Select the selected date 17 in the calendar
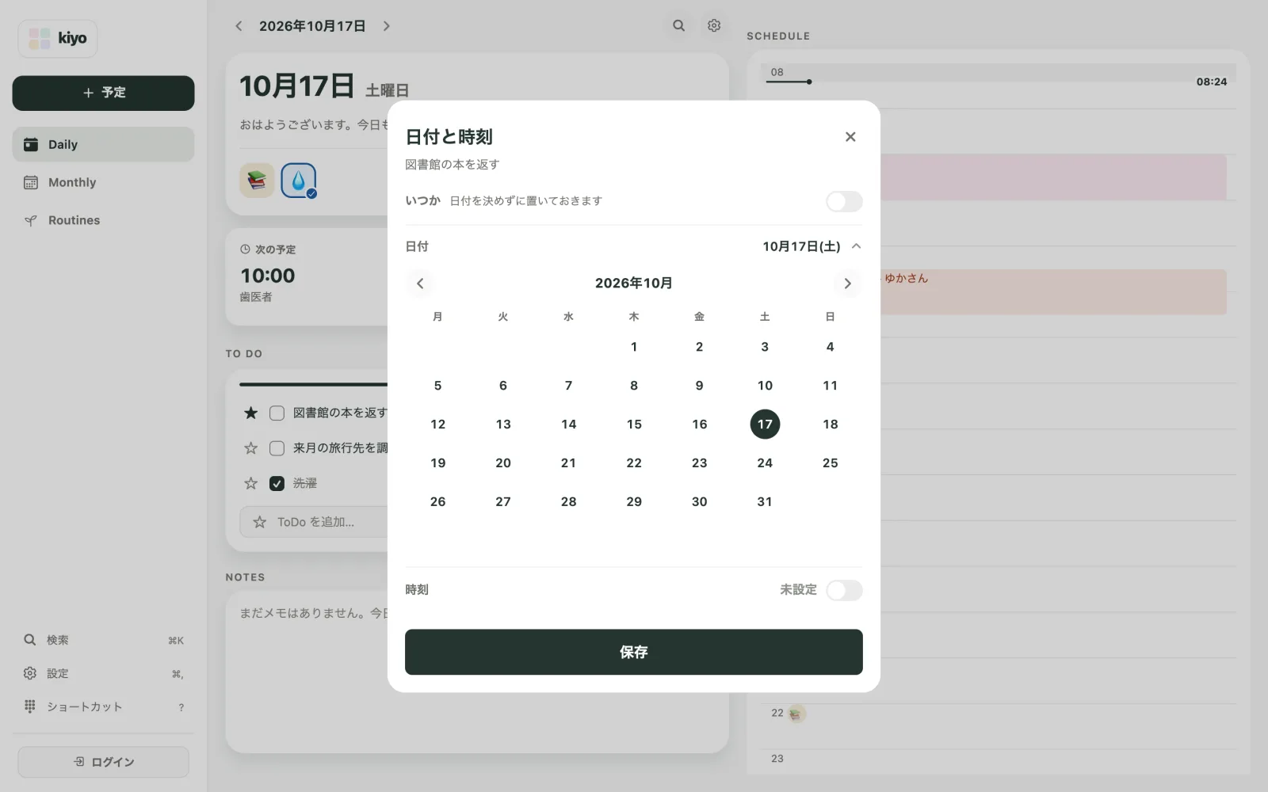1268x792 pixels. coord(765,425)
